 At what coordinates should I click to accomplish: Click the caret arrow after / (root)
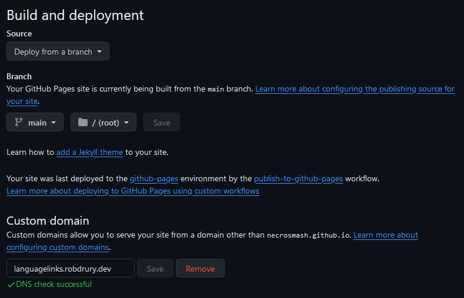(126, 123)
